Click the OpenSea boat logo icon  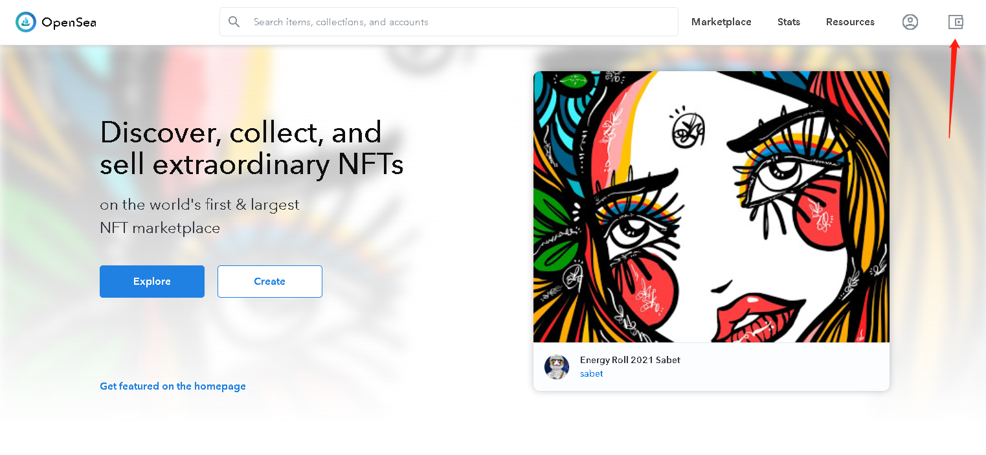(x=26, y=22)
